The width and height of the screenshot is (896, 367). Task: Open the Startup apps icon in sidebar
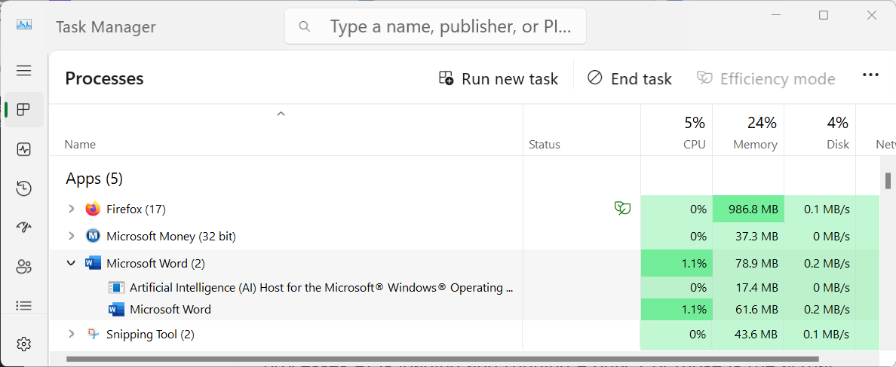click(x=23, y=227)
